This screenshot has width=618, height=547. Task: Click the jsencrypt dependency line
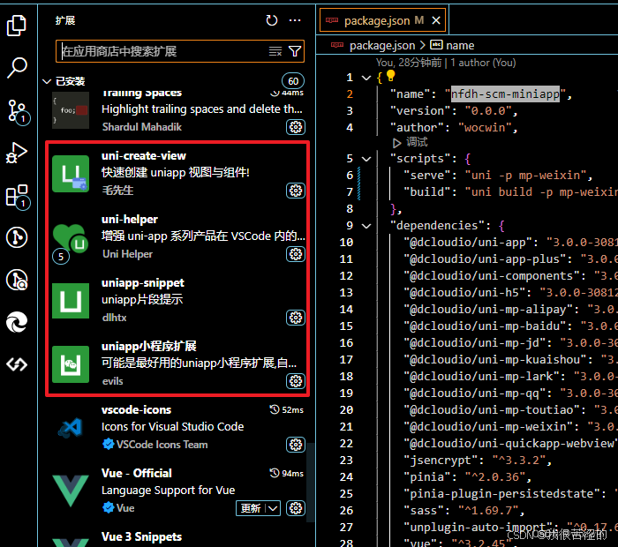coord(478,461)
